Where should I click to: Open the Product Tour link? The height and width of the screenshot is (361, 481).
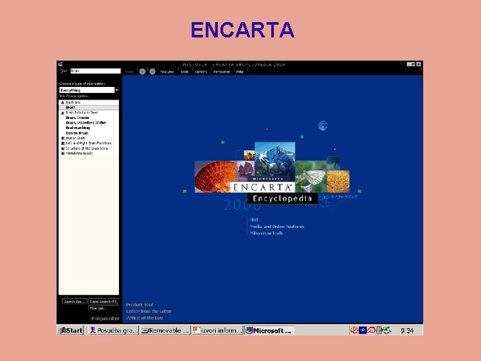point(140,305)
